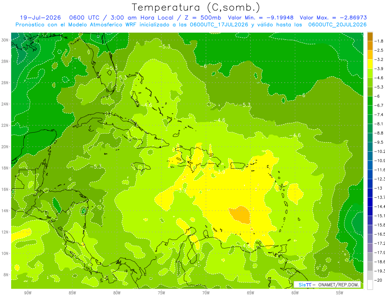This screenshot has width=385, height=297.
Task: Click the "-2.5" colorbar scale label
Action: click(x=379, y=50)
